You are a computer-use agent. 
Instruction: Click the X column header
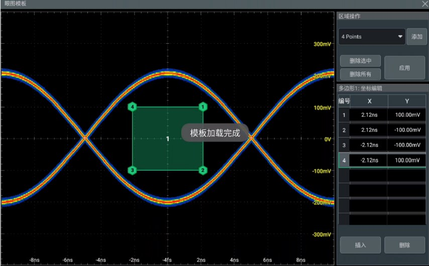(369, 101)
